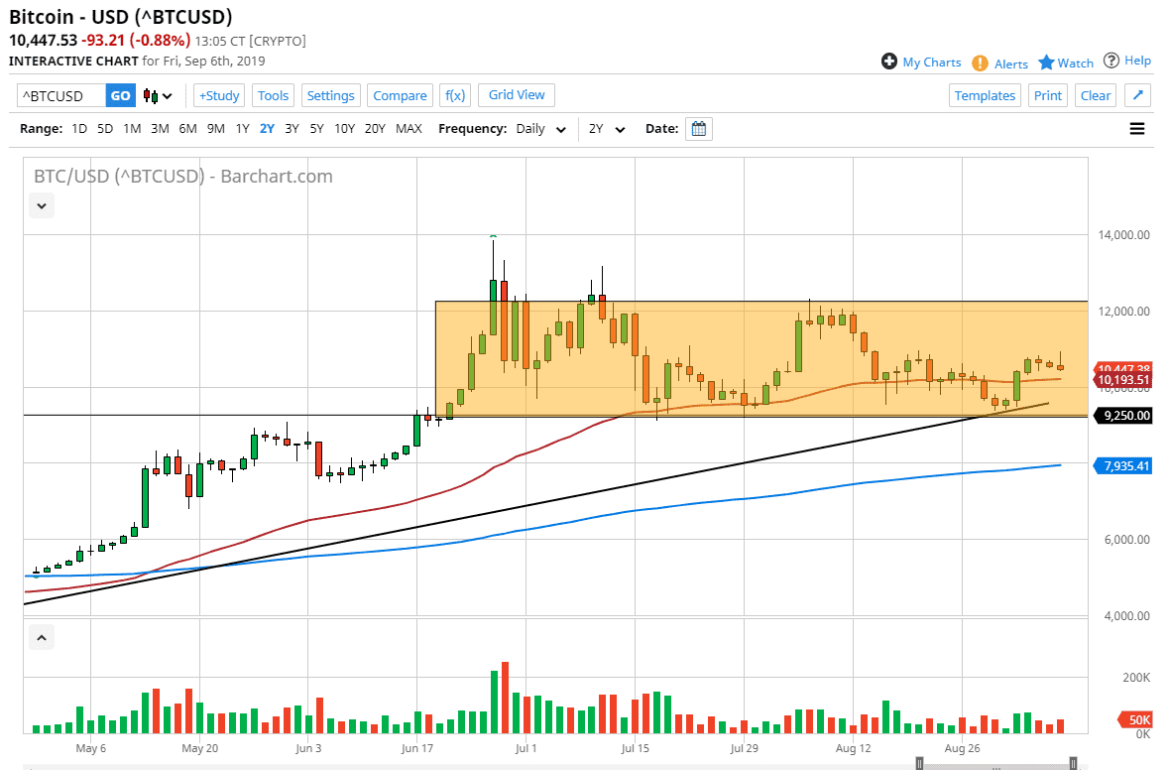Click the 7,935.41 moving average label

(x=1122, y=466)
